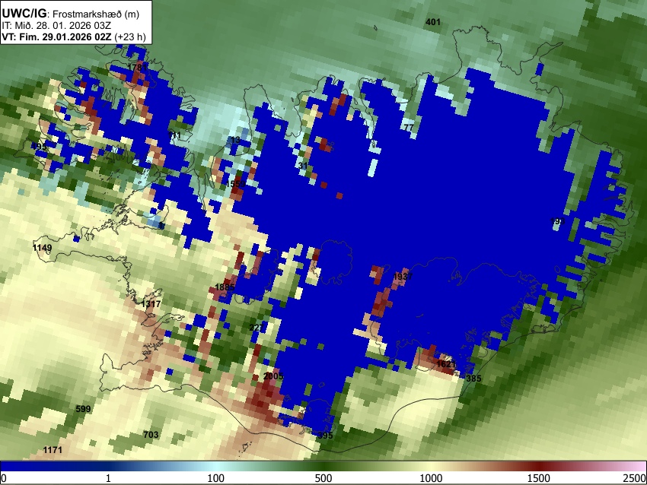This screenshot has height=485, width=647.
Task: Click the legend tick label '100'
Action: [215, 478]
